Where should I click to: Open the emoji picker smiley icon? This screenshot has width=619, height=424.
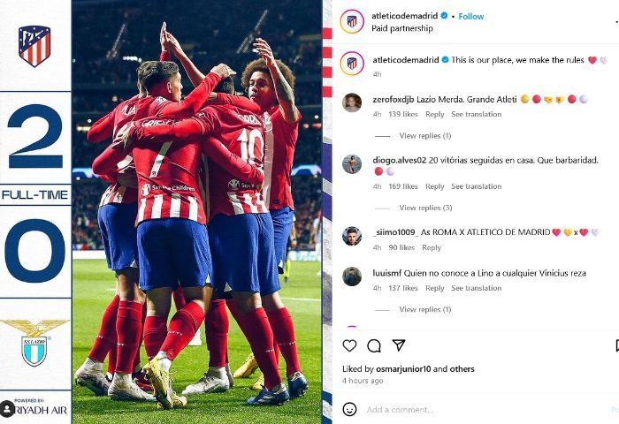pyautogui.click(x=349, y=409)
